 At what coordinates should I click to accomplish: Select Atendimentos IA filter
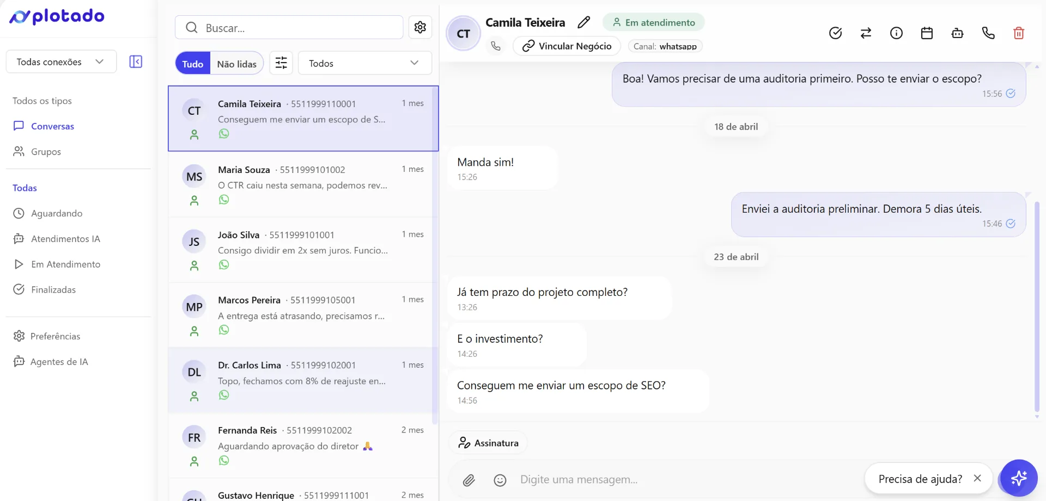coord(65,239)
